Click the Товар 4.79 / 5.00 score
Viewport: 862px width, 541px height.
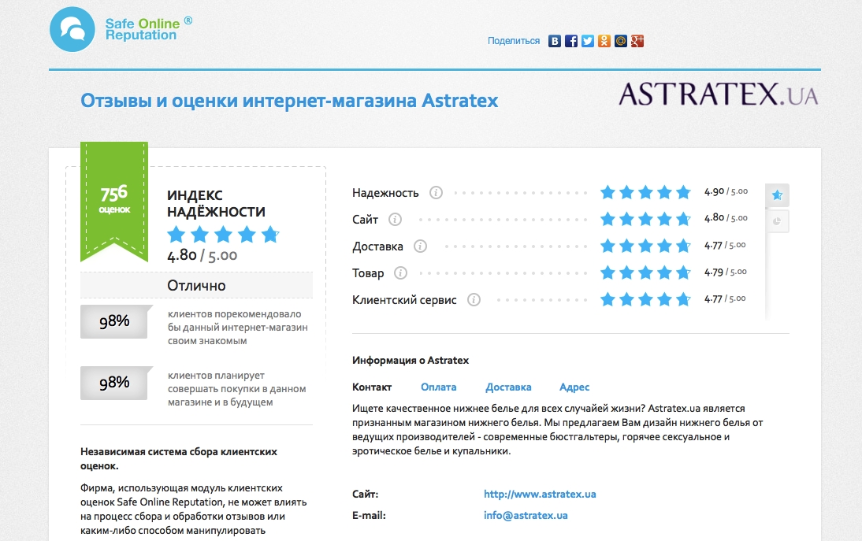click(726, 272)
